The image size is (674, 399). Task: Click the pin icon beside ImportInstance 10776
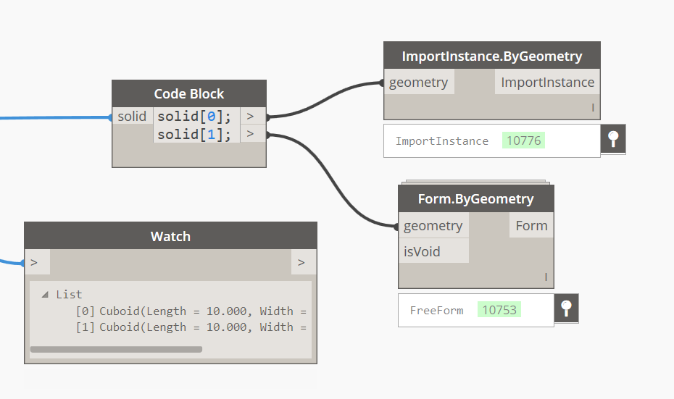(x=613, y=139)
